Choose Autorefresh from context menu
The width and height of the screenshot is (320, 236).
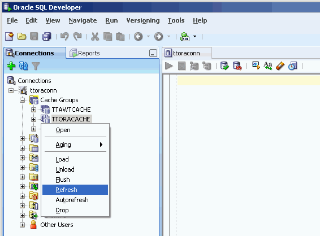(x=75, y=200)
